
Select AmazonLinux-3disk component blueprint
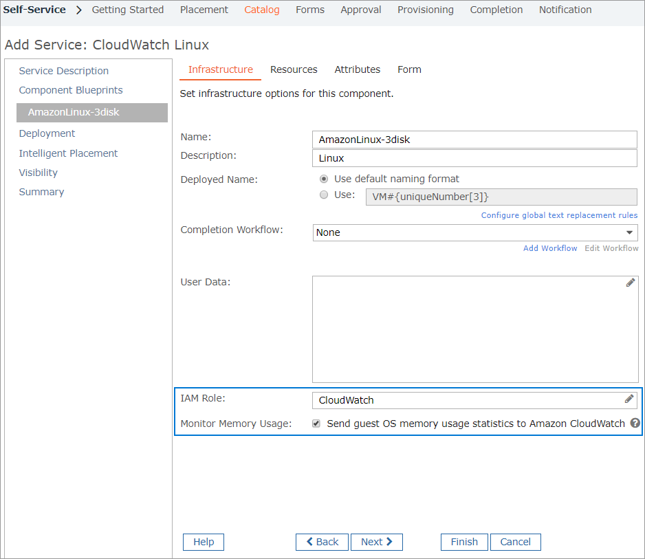tap(92, 112)
